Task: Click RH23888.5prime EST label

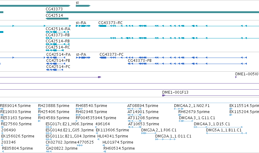Action: tap(54, 106)
